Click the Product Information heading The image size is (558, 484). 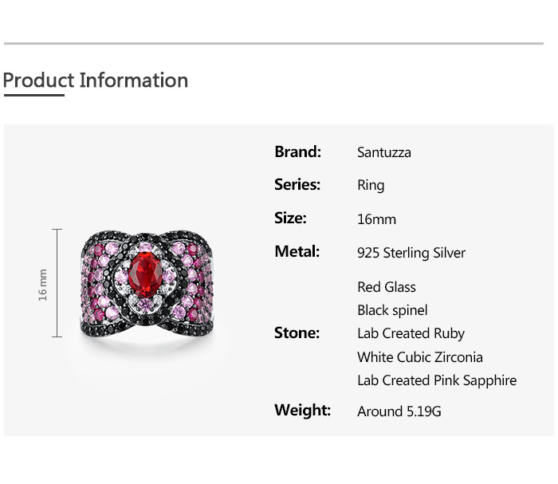(x=96, y=81)
